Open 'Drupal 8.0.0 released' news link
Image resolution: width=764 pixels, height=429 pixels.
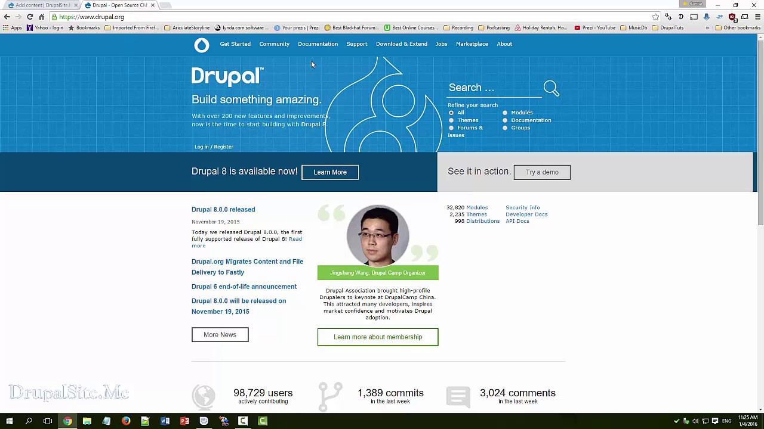coord(223,210)
